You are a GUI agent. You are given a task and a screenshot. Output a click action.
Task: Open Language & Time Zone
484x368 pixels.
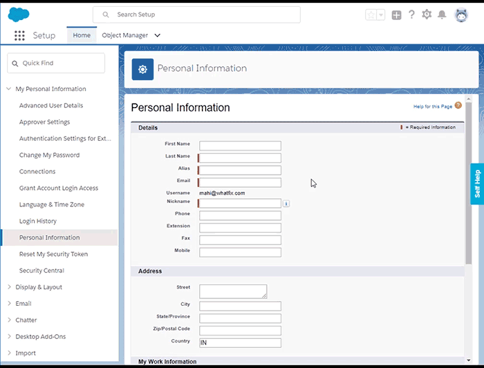coord(52,204)
